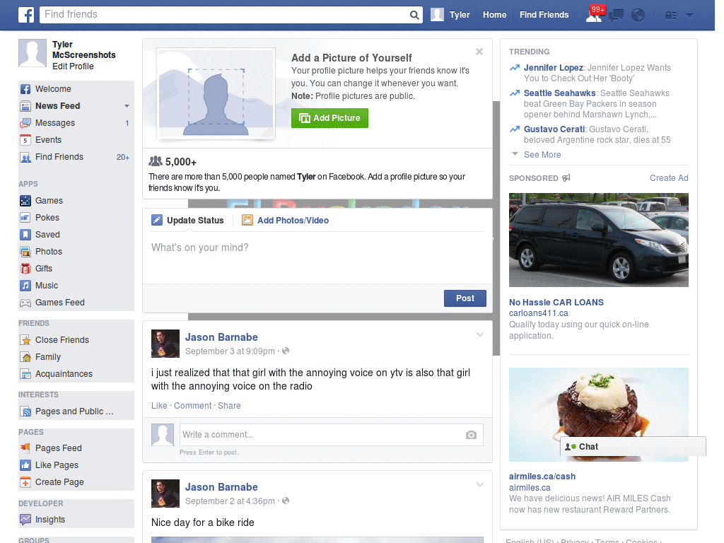Expand News Feed sort dropdown arrow
724x543 pixels.
(x=127, y=106)
